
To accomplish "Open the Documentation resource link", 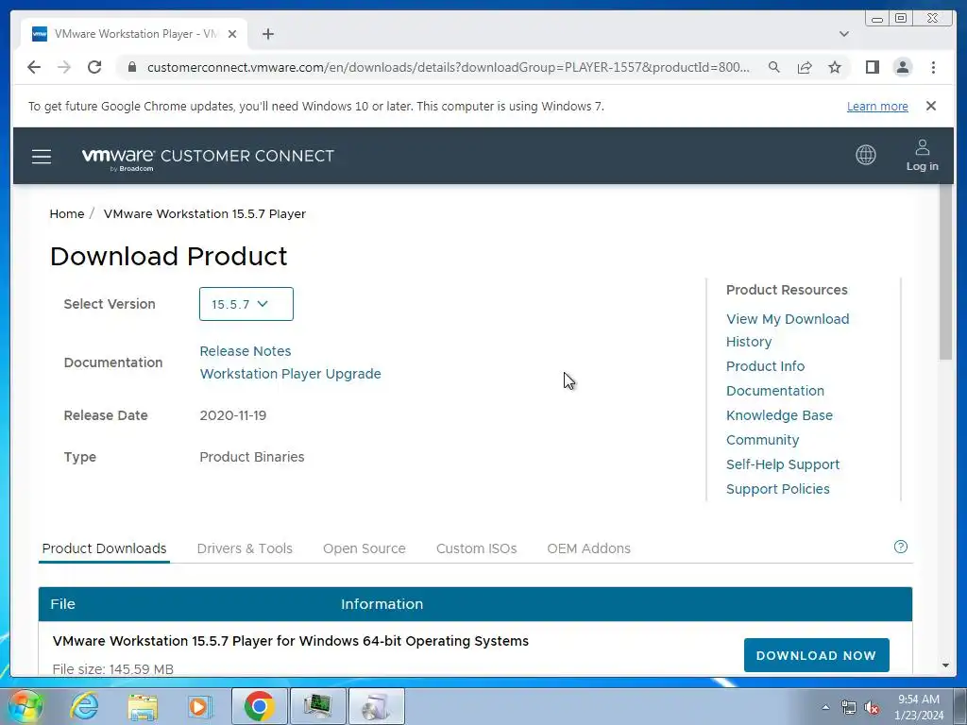I will 775,391.
